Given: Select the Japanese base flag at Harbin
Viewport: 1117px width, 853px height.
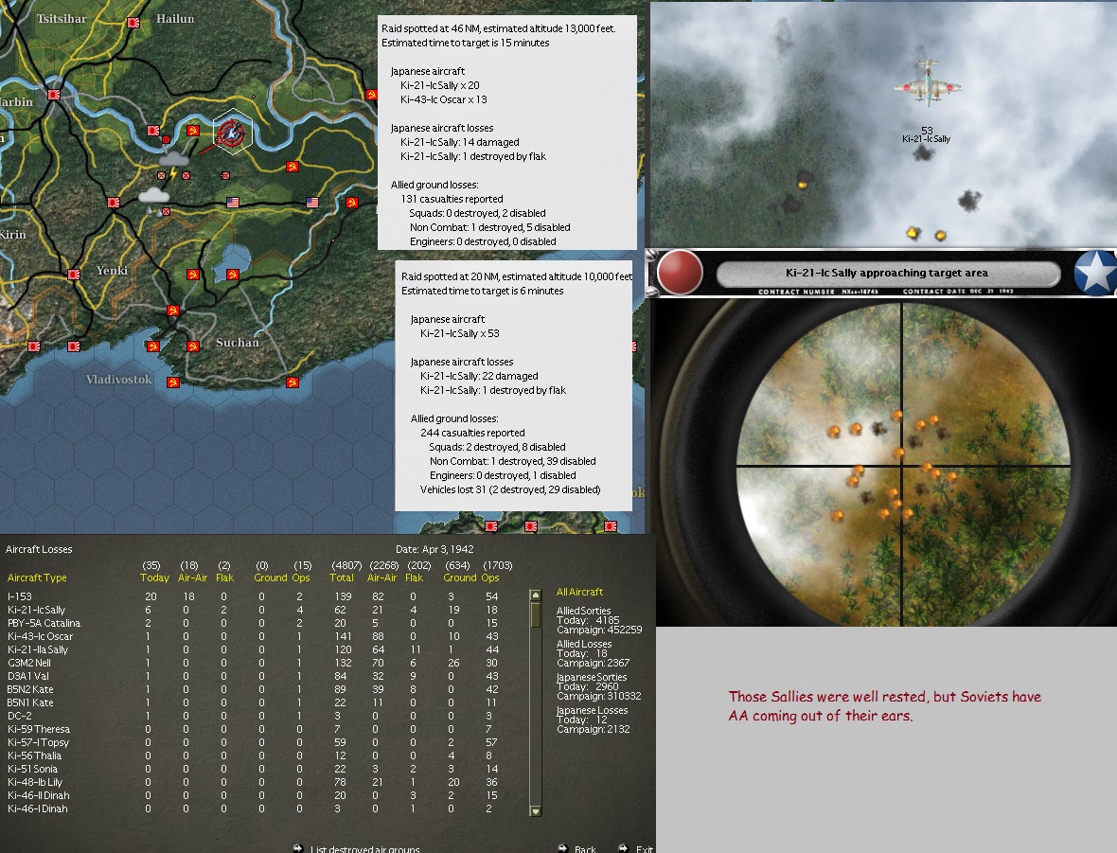Looking at the screenshot, I should pos(53,94).
